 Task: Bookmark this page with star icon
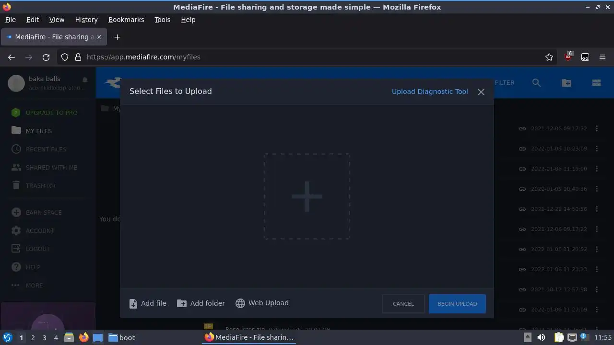[549, 57]
